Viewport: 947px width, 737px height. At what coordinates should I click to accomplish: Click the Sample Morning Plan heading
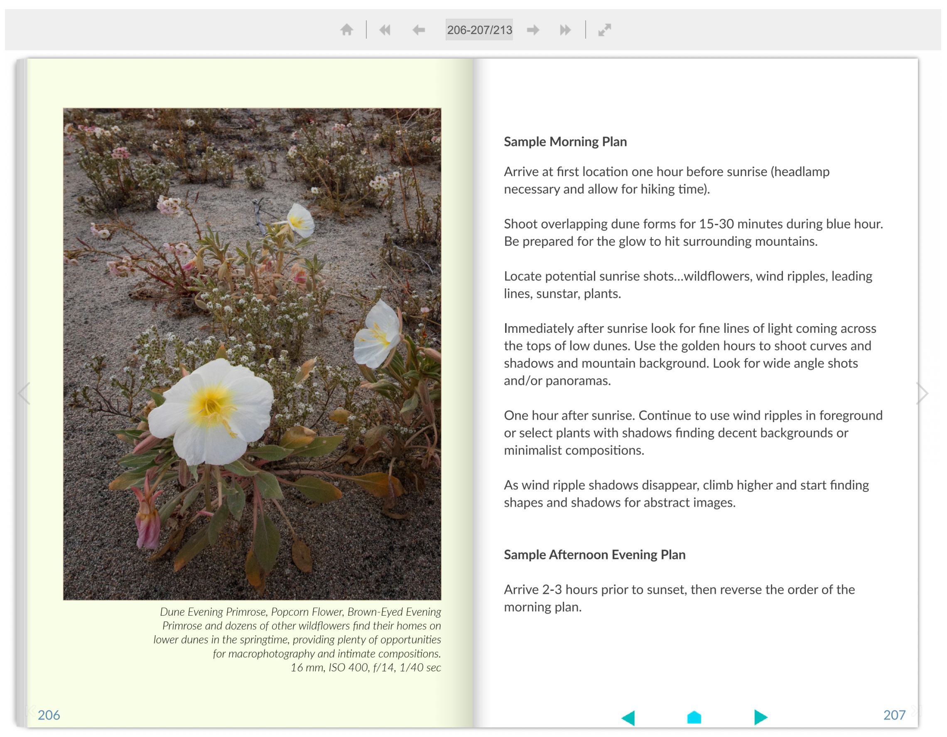click(x=565, y=142)
